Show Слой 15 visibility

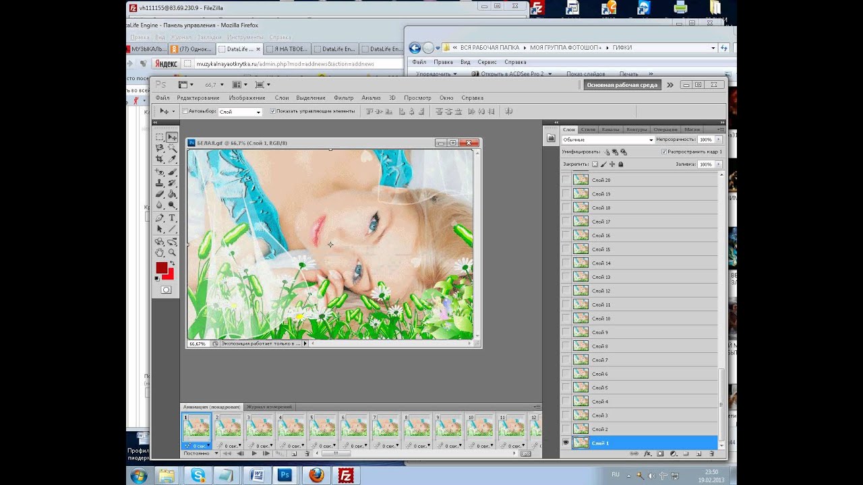click(566, 249)
